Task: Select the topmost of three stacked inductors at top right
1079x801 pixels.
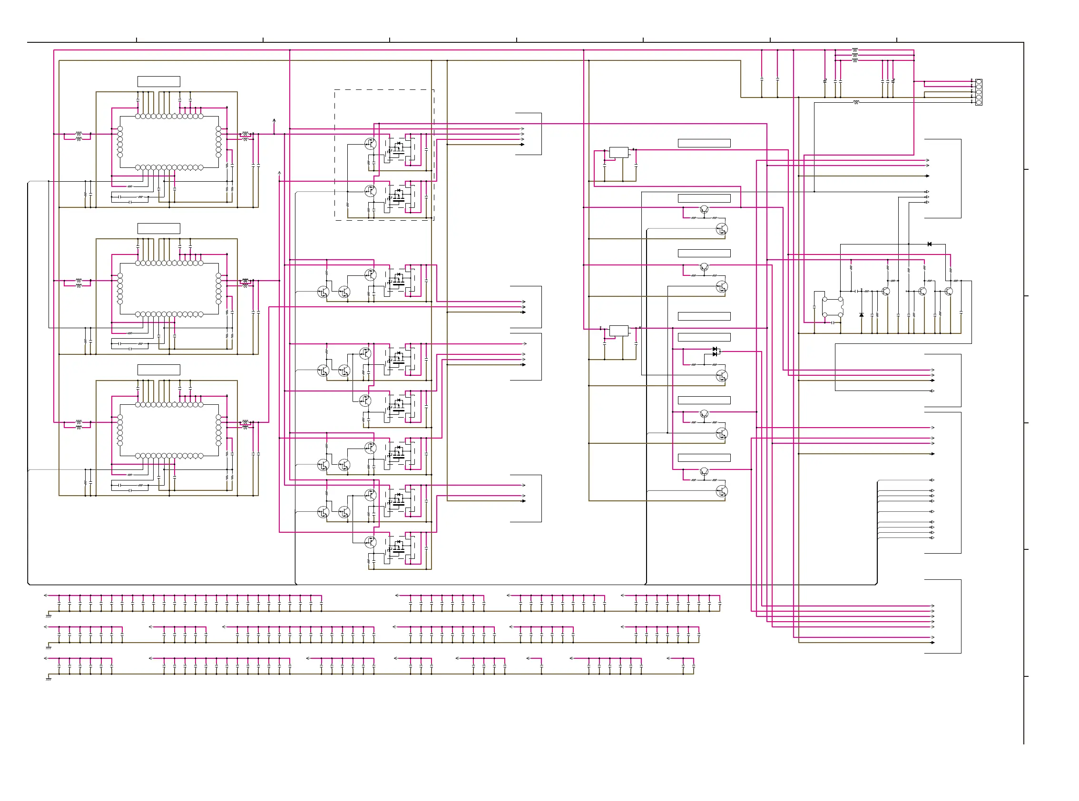Action: click(x=854, y=50)
